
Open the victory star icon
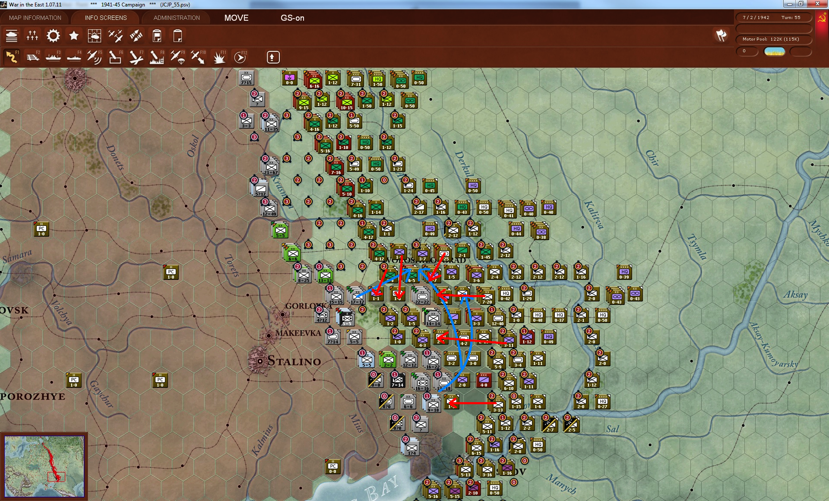pyautogui.click(x=74, y=36)
